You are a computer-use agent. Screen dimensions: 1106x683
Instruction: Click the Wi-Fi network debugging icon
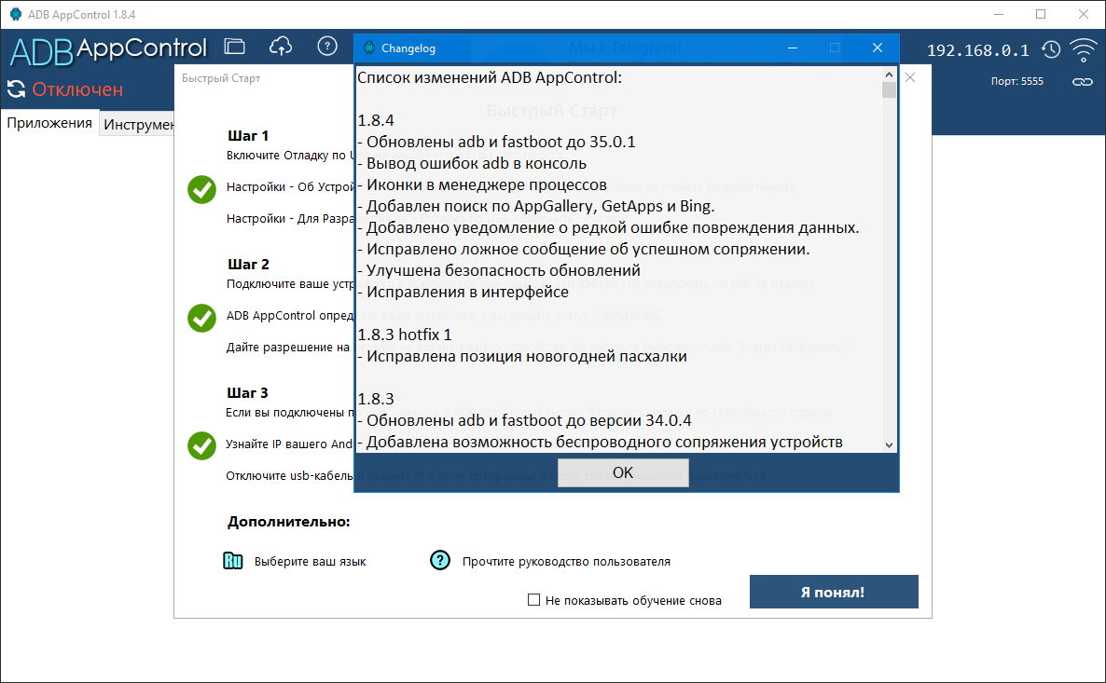1084,49
